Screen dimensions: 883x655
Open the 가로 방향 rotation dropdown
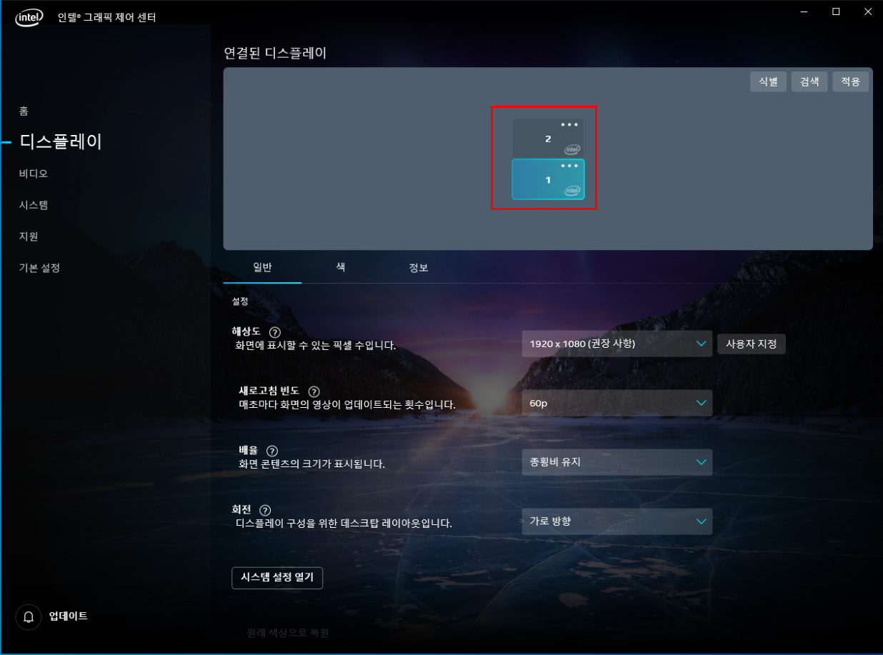pos(617,521)
